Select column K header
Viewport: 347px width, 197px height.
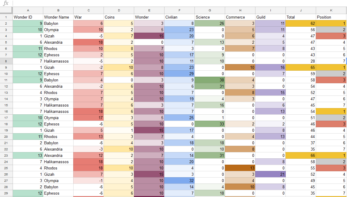(x=331, y=10)
